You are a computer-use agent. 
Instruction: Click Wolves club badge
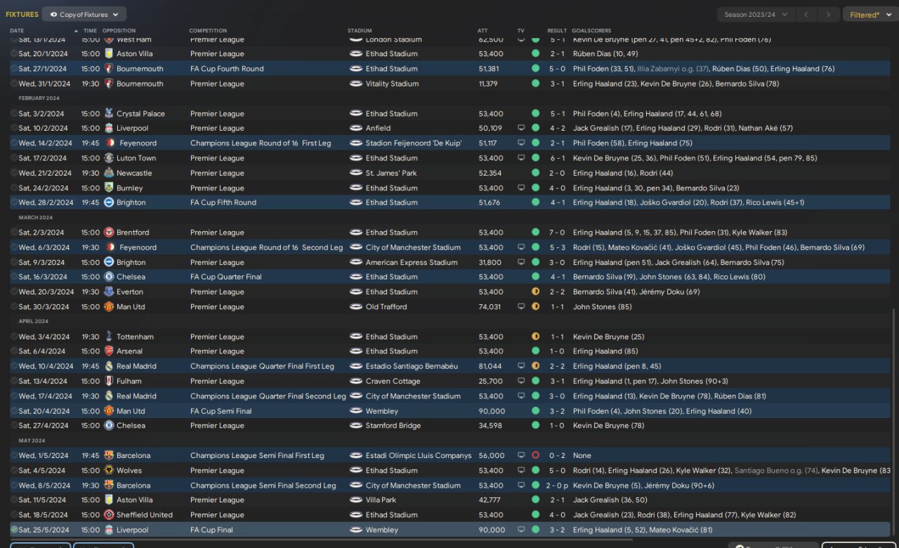(x=109, y=471)
